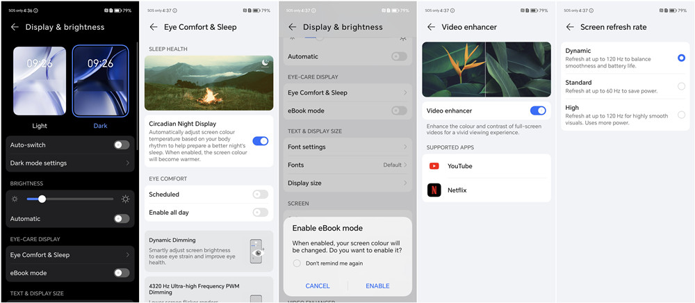695x303 pixels.
Task: Go back from Video enhancer screen
Action: point(431,27)
